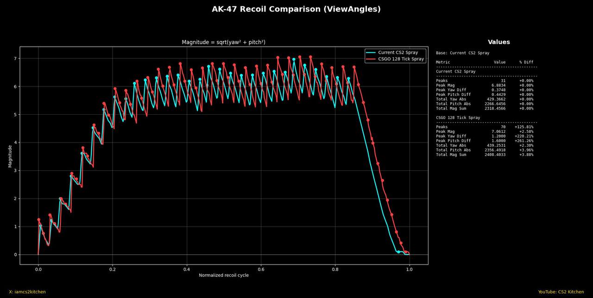Click the y-axis tick label '2'
This screenshot has width=593, height=298.
pos(15,199)
